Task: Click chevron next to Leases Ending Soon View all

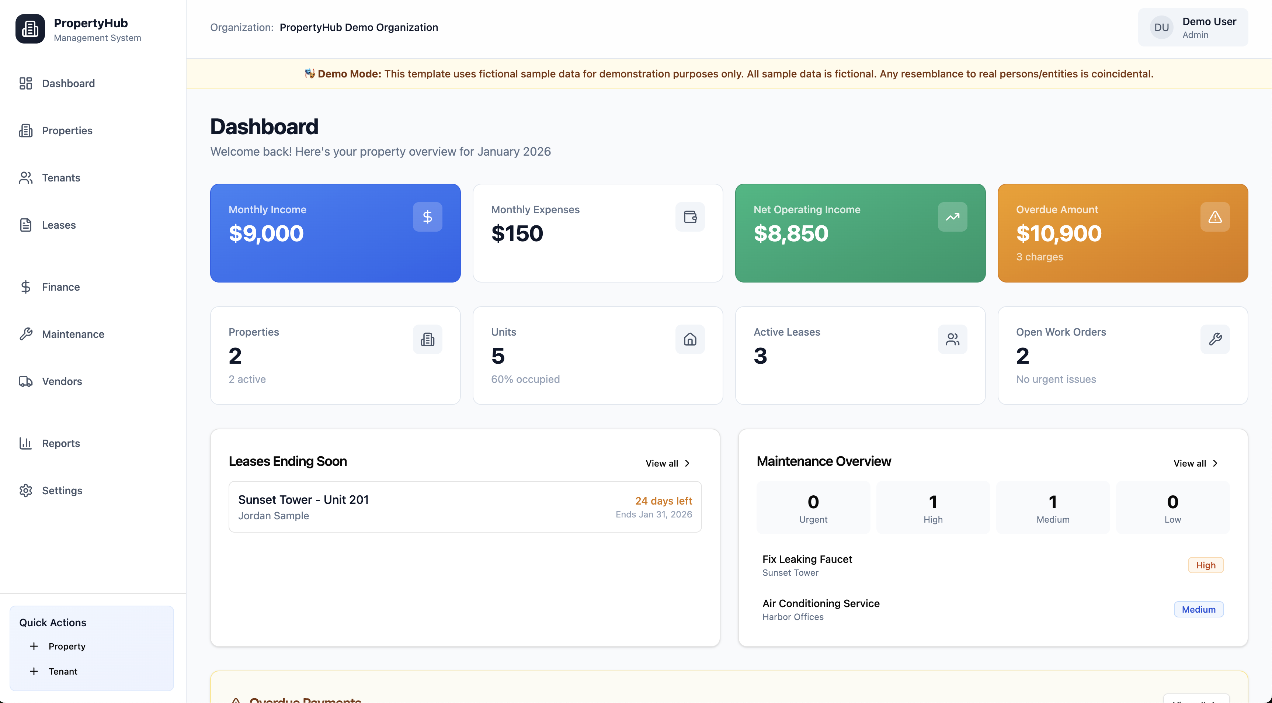Action: pos(687,463)
